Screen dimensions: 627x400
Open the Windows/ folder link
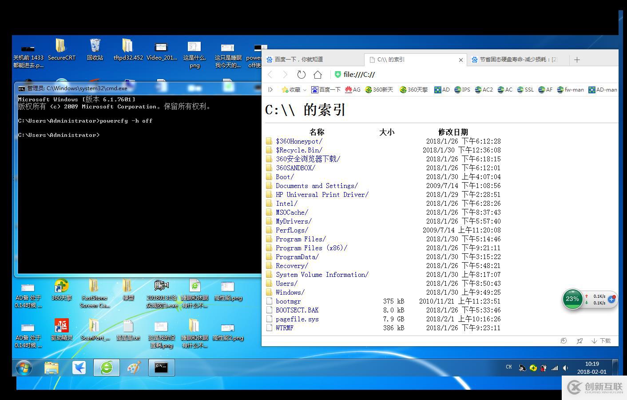point(289,292)
